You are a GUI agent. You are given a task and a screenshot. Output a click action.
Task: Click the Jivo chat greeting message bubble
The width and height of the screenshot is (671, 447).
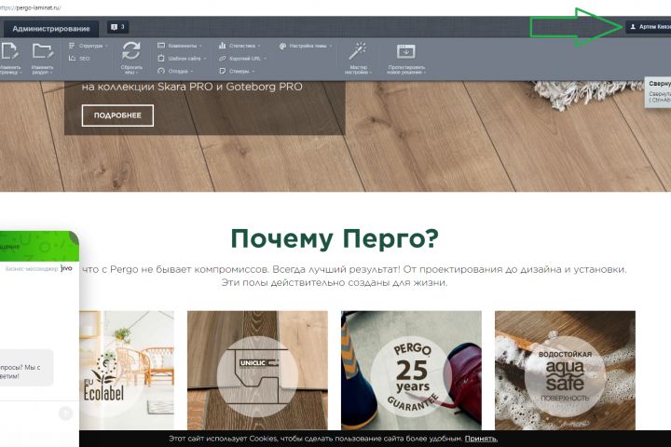click(x=26, y=368)
